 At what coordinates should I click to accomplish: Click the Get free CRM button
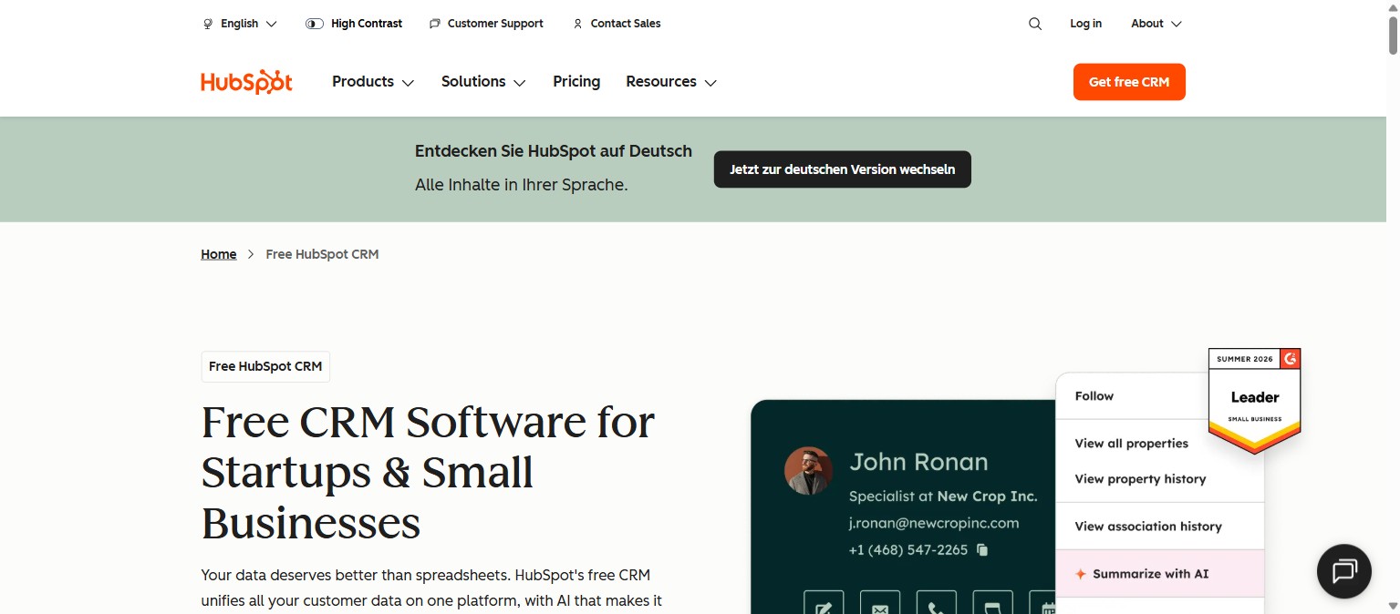[1129, 82]
